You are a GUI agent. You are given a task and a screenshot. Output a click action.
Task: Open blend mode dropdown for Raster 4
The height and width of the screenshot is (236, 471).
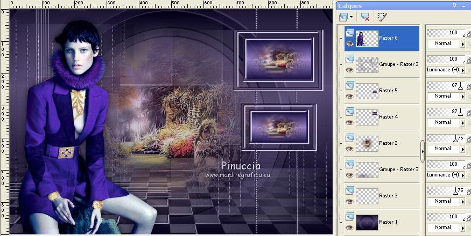point(462,122)
